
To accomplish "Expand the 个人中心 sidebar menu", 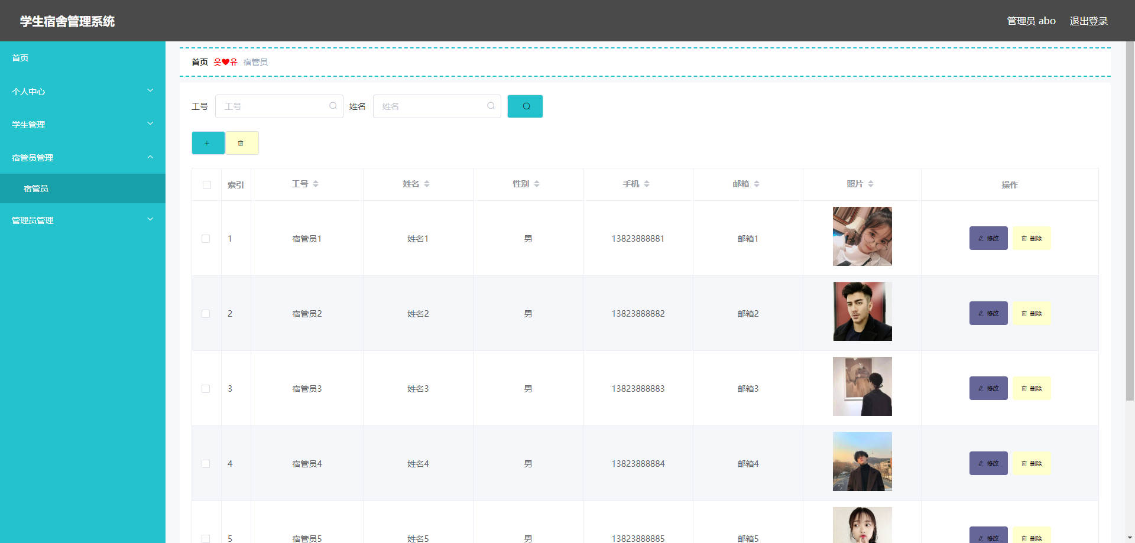I will click(83, 91).
